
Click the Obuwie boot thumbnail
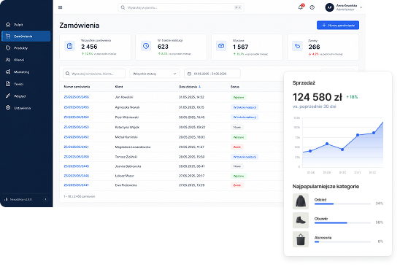[x=301, y=220]
